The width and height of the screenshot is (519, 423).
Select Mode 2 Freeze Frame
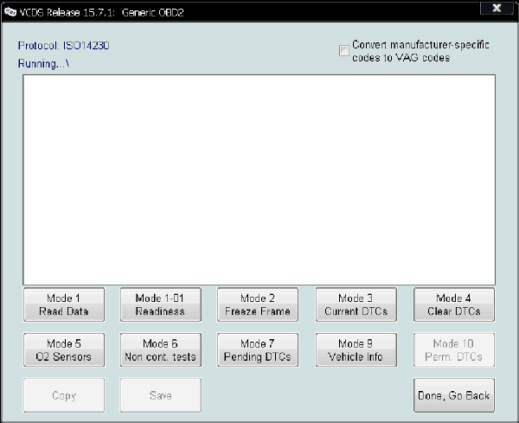[x=258, y=304]
